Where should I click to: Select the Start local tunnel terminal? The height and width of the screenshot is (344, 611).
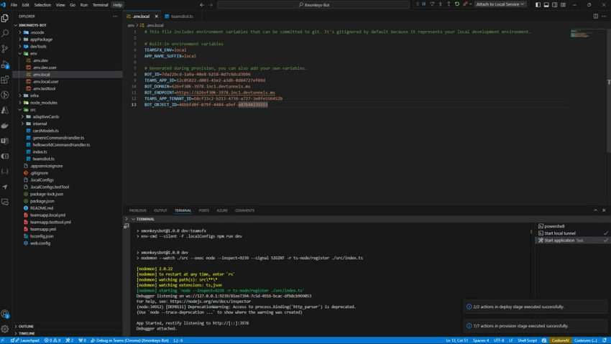(x=559, y=233)
